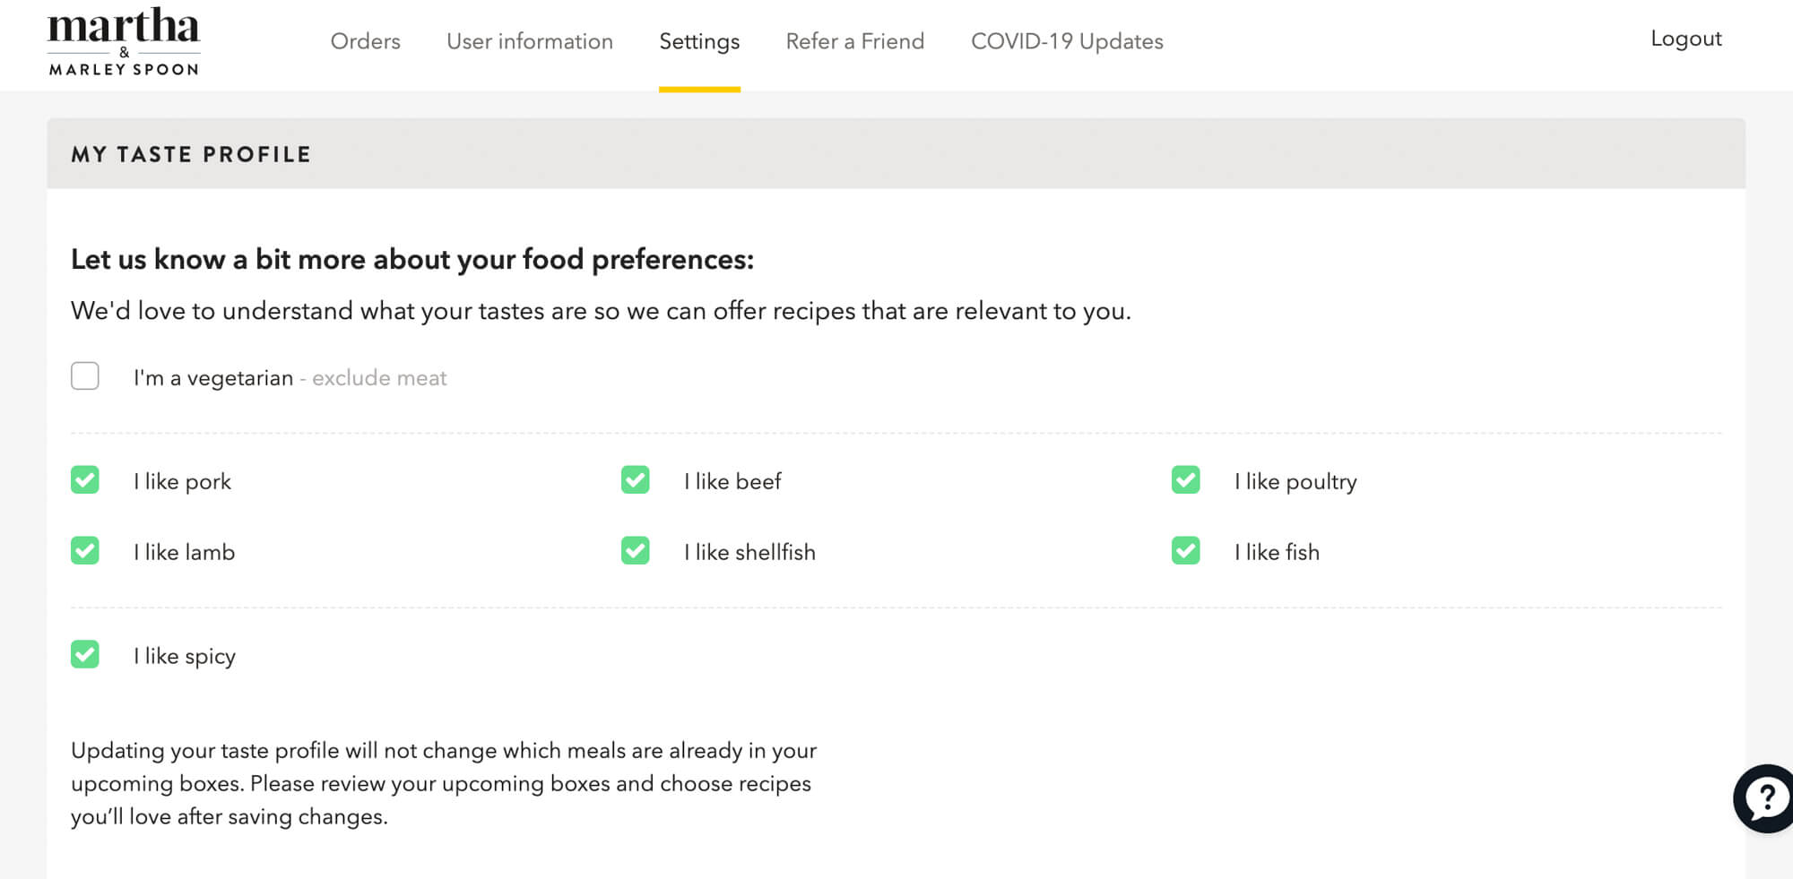
Task: View the COVID-19 Updates page
Action: tap(1066, 41)
